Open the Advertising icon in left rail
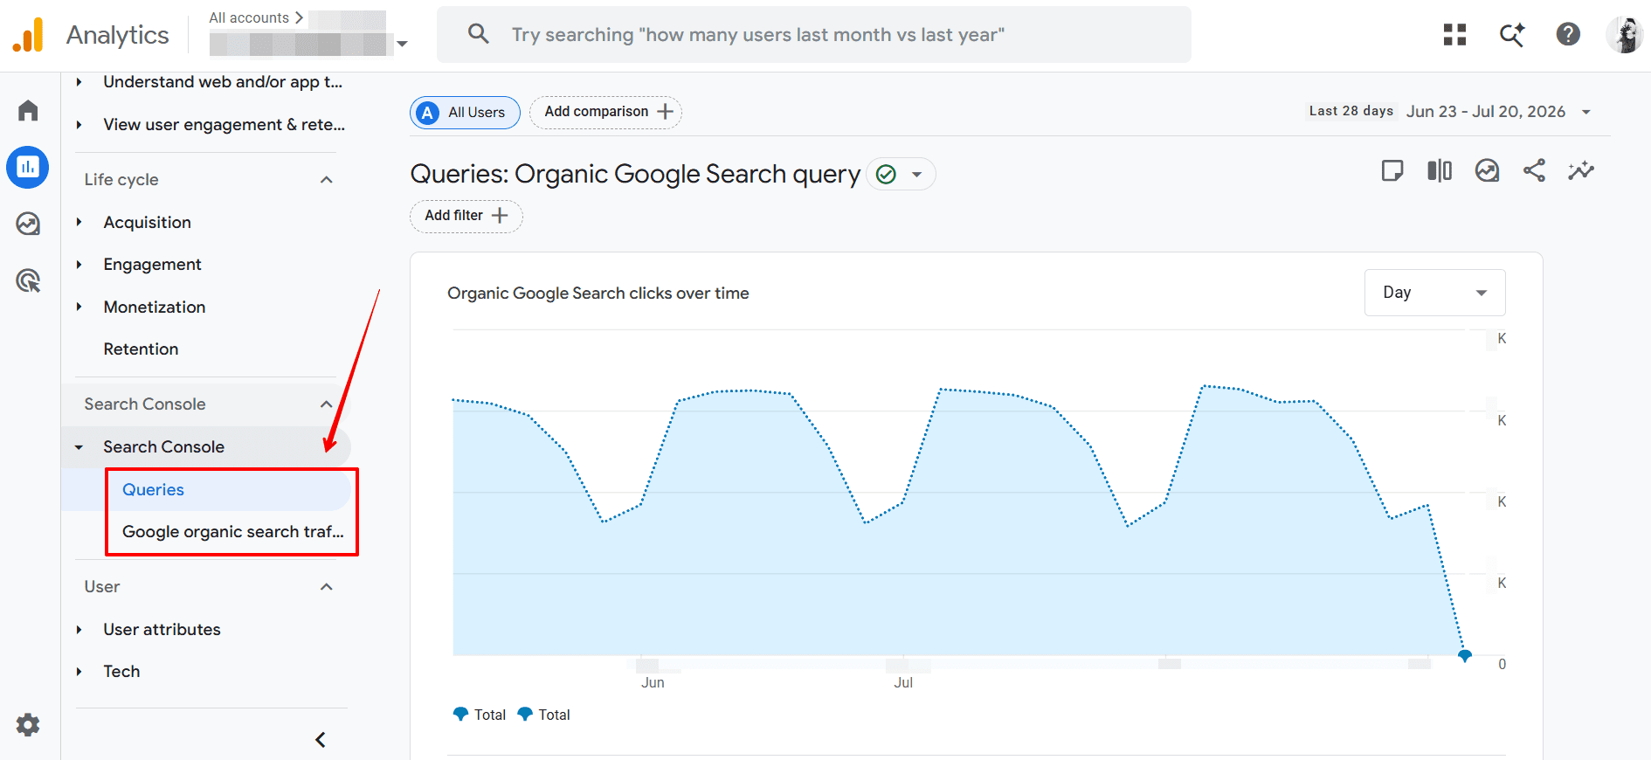Screen dimensions: 1651x760 coord(28,280)
